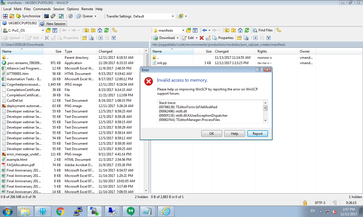The image size is (363, 217).
Task: Click the red Delete icon in remote toolbar
Action: 202,38
